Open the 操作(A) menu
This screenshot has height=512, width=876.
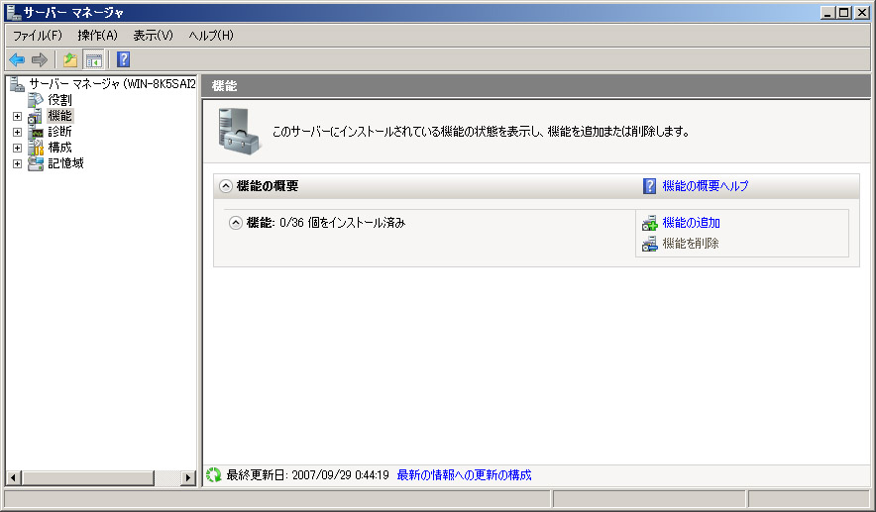click(x=97, y=36)
